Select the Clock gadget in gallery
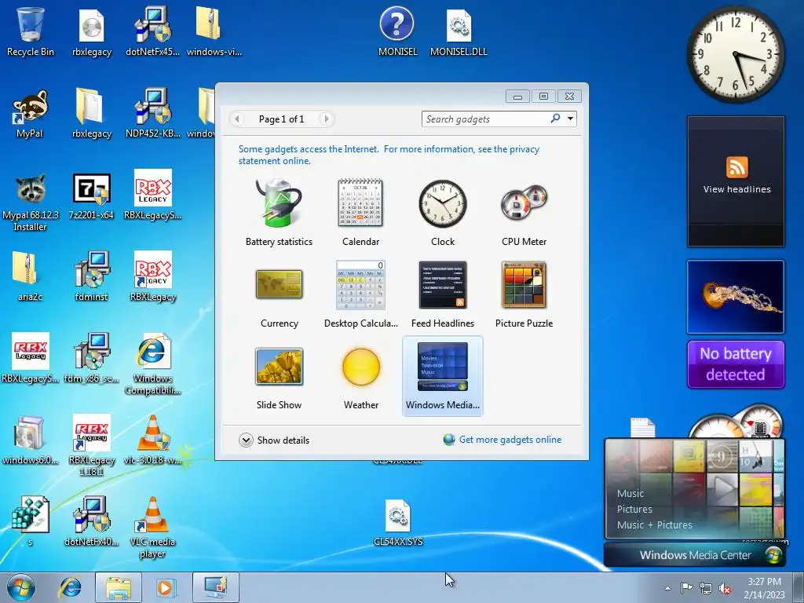Screen dimensions: 804x603 [443, 213]
